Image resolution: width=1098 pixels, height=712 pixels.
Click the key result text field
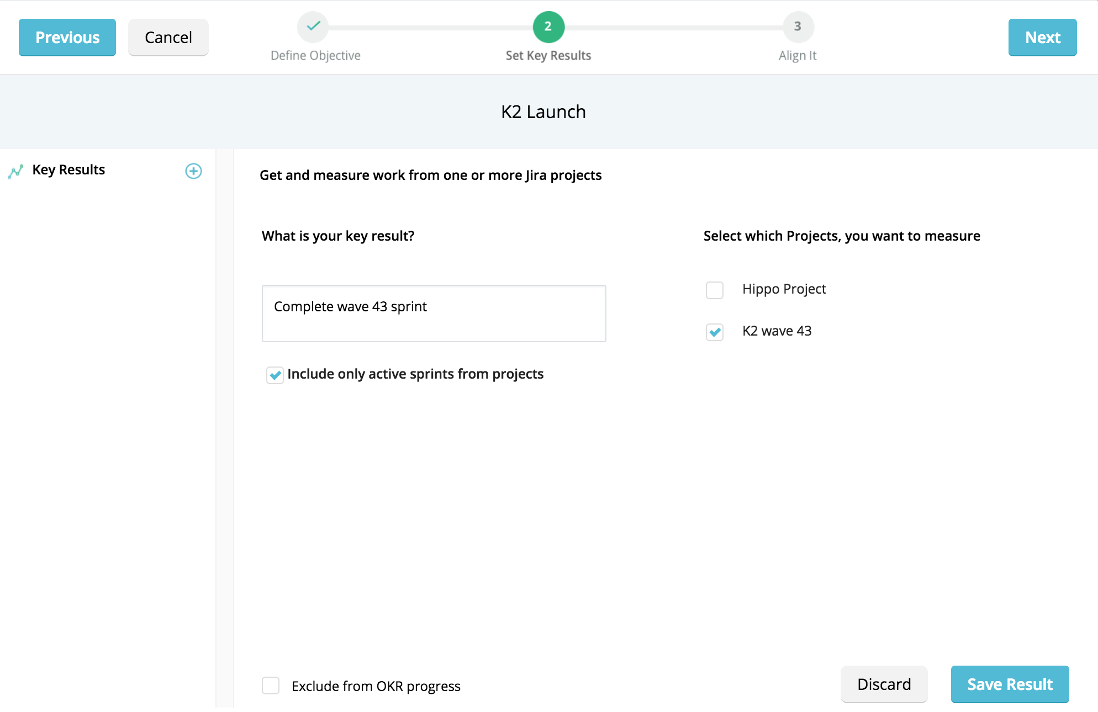click(x=434, y=313)
